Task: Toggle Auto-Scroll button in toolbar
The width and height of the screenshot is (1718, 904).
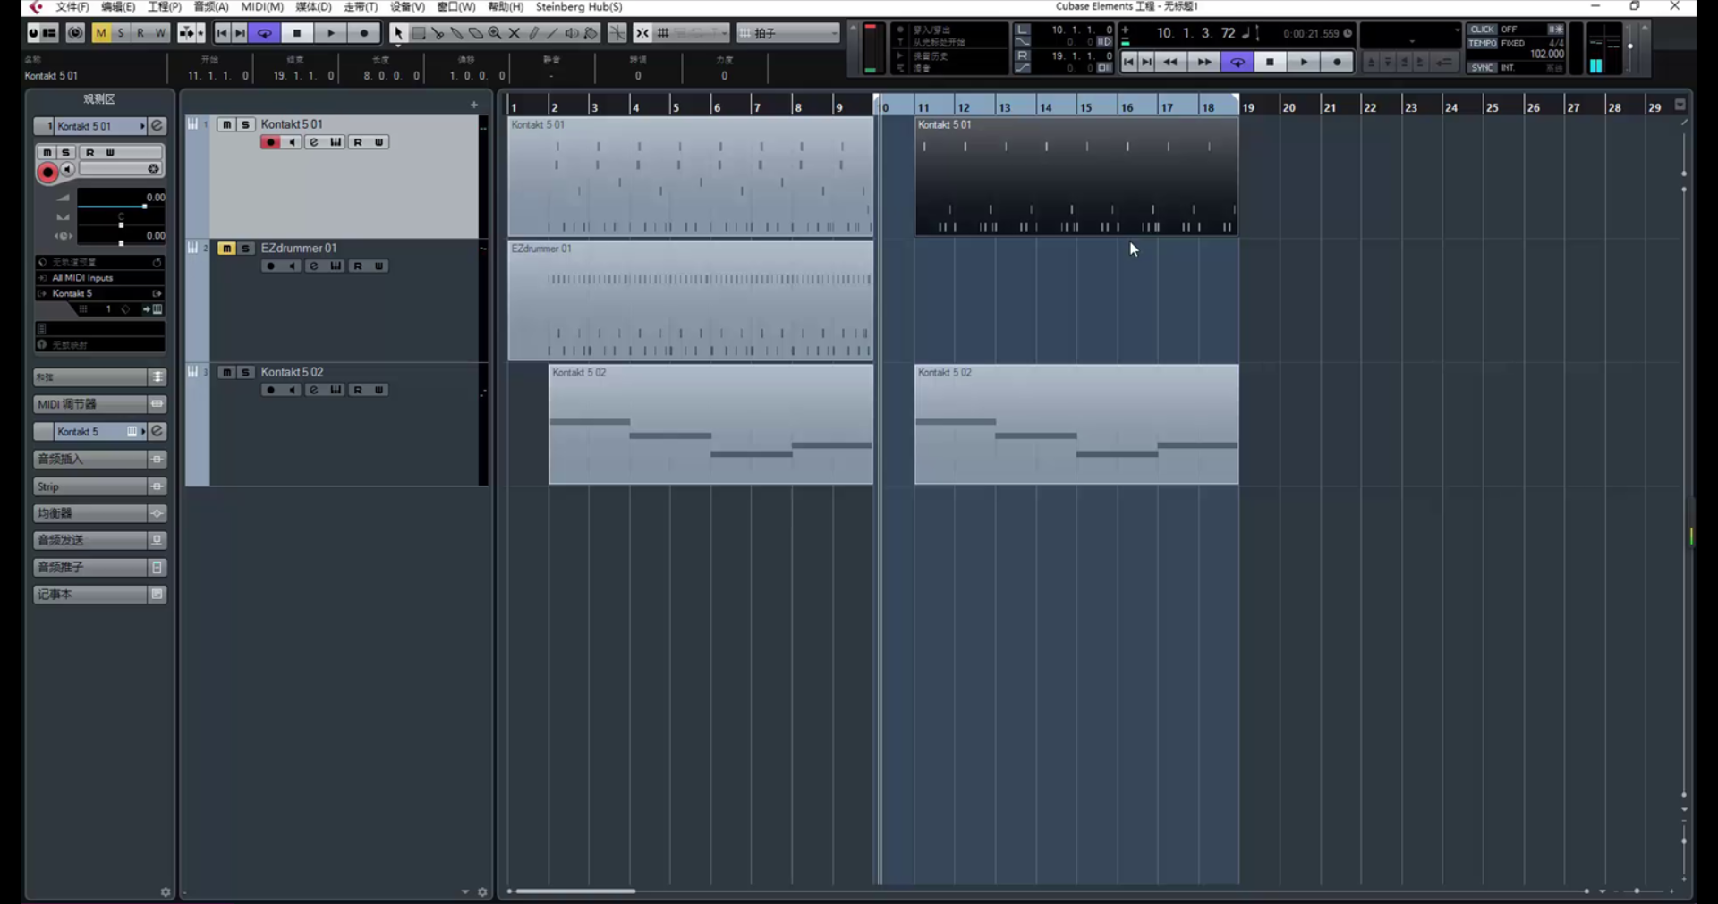Action: tap(187, 33)
